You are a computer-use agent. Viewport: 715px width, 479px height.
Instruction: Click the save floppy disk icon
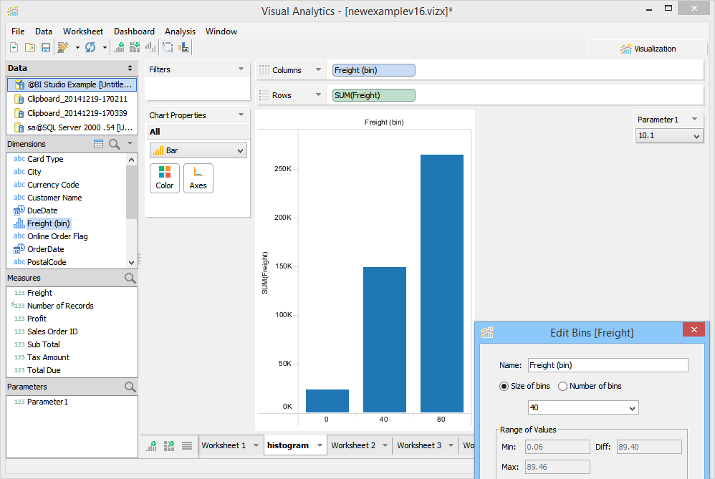[46, 47]
